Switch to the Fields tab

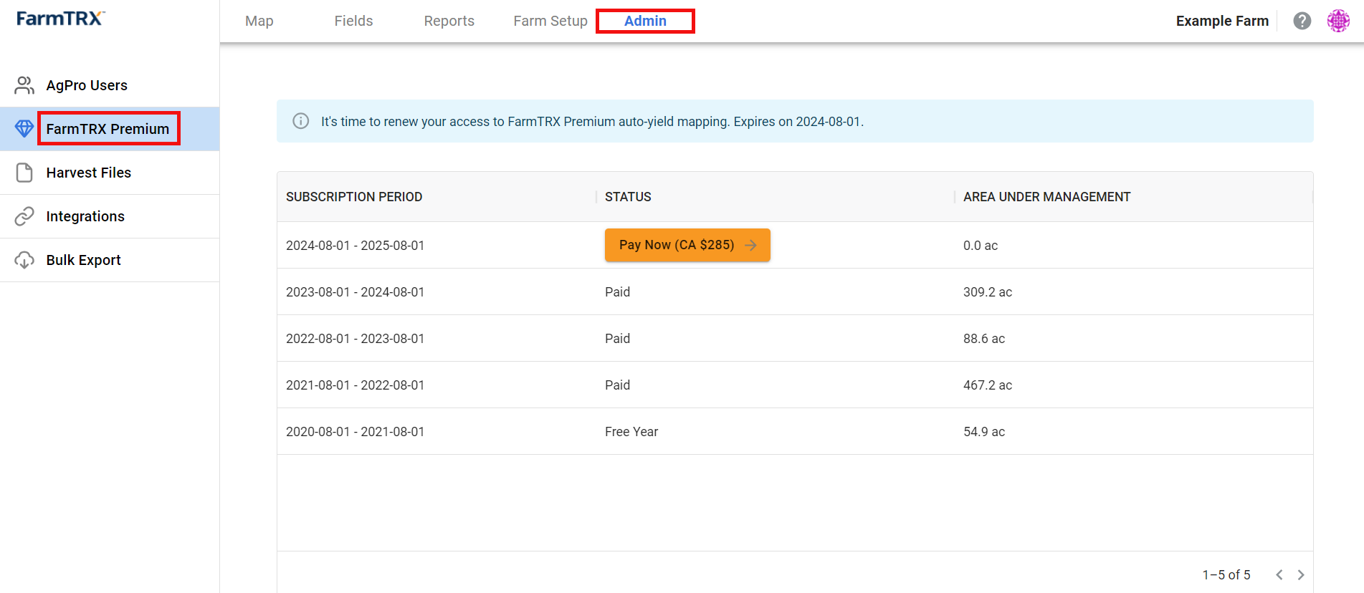point(353,21)
